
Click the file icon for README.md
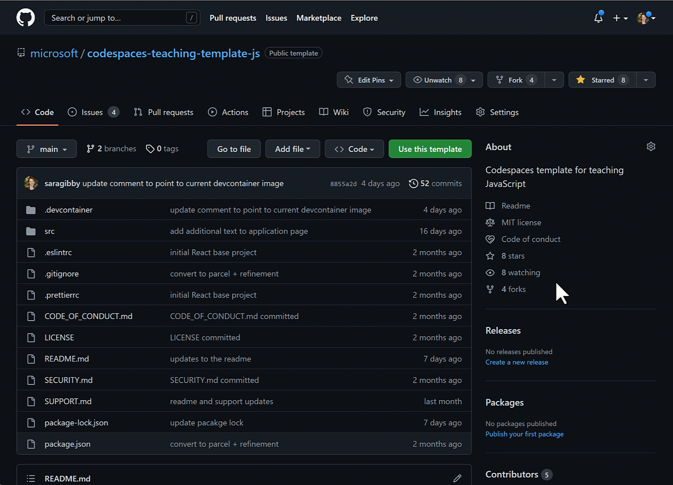[31, 359]
